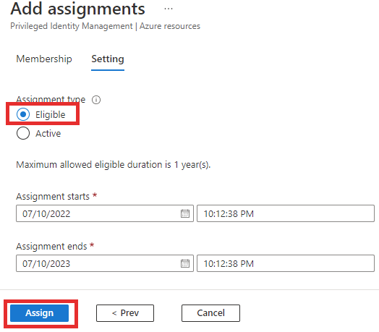Click the Add assignments page title
This screenshot has width=379, height=332.
pos(77,9)
